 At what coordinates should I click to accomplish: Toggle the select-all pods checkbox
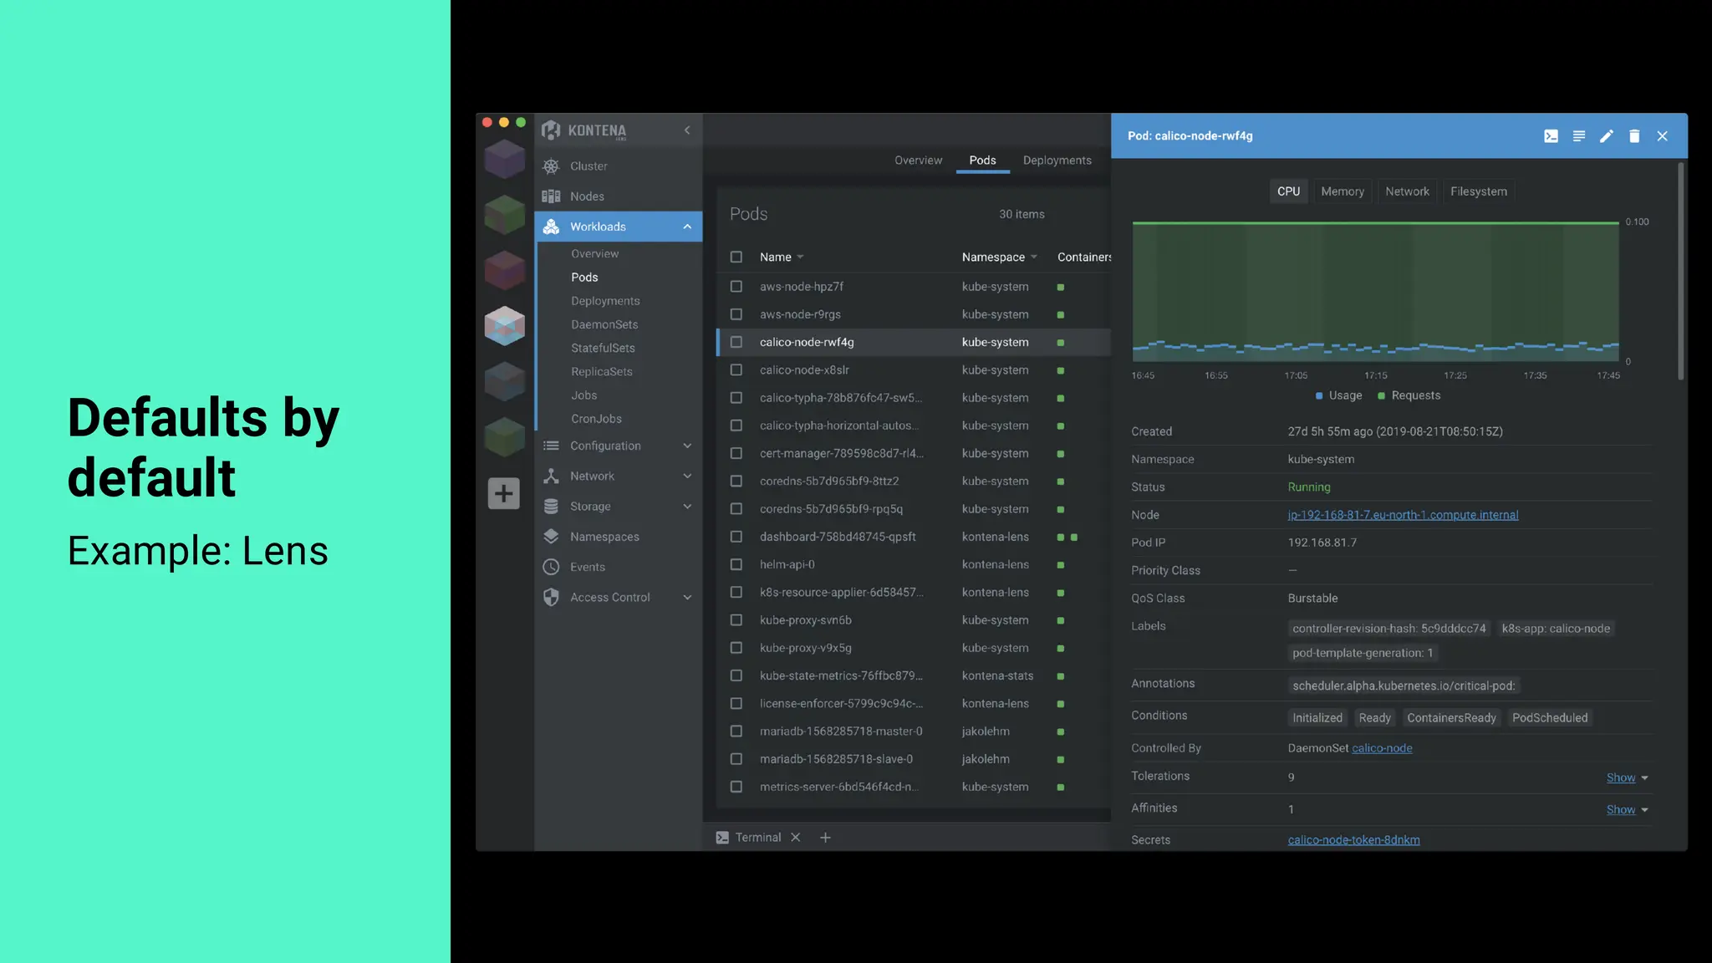click(x=736, y=257)
